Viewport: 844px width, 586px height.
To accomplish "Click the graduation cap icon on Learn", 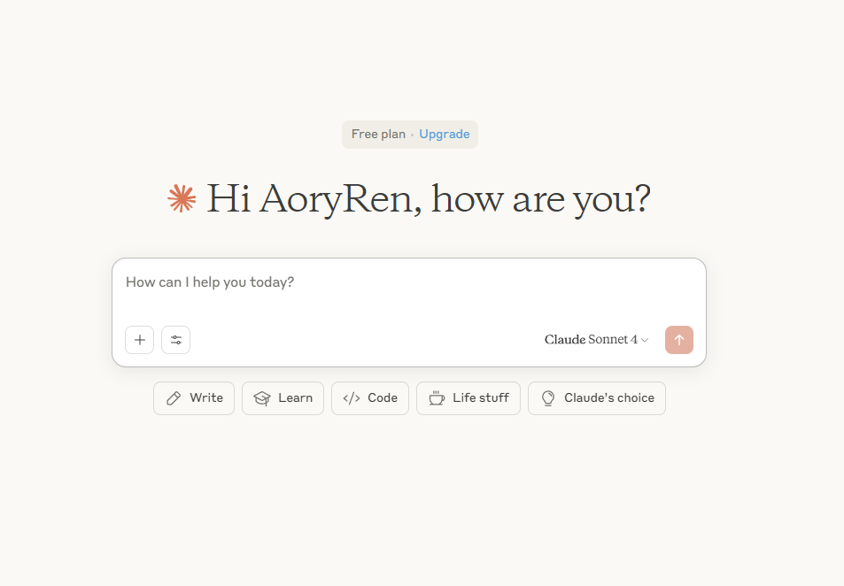I will [x=261, y=398].
